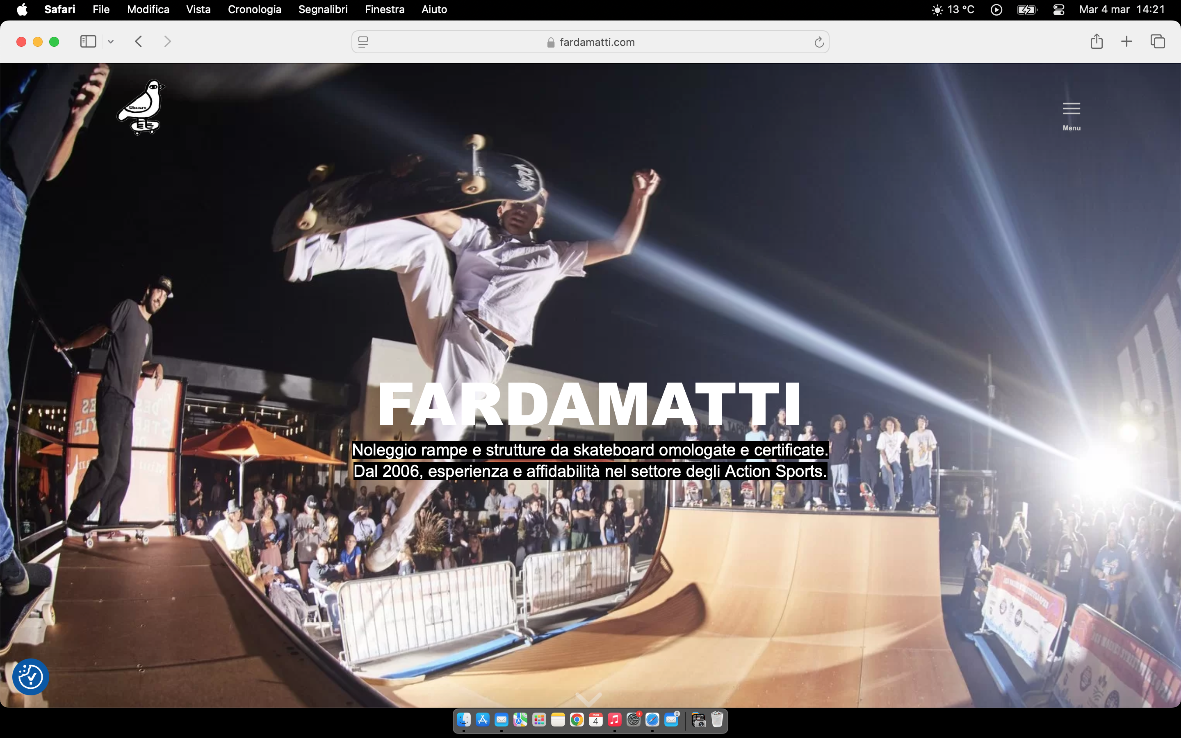Open the File menu

tap(101, 9)
